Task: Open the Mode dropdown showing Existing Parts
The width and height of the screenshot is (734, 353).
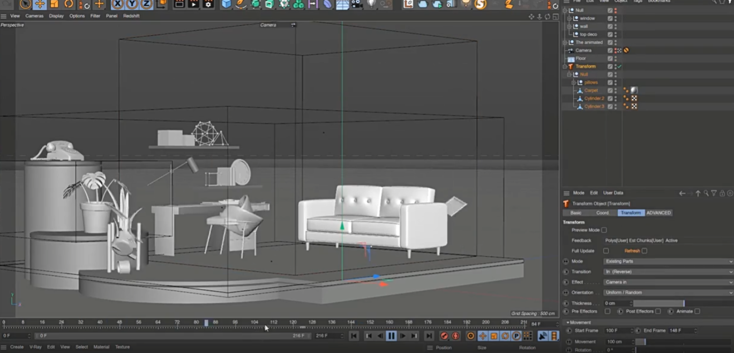Action: coord(668,261)
